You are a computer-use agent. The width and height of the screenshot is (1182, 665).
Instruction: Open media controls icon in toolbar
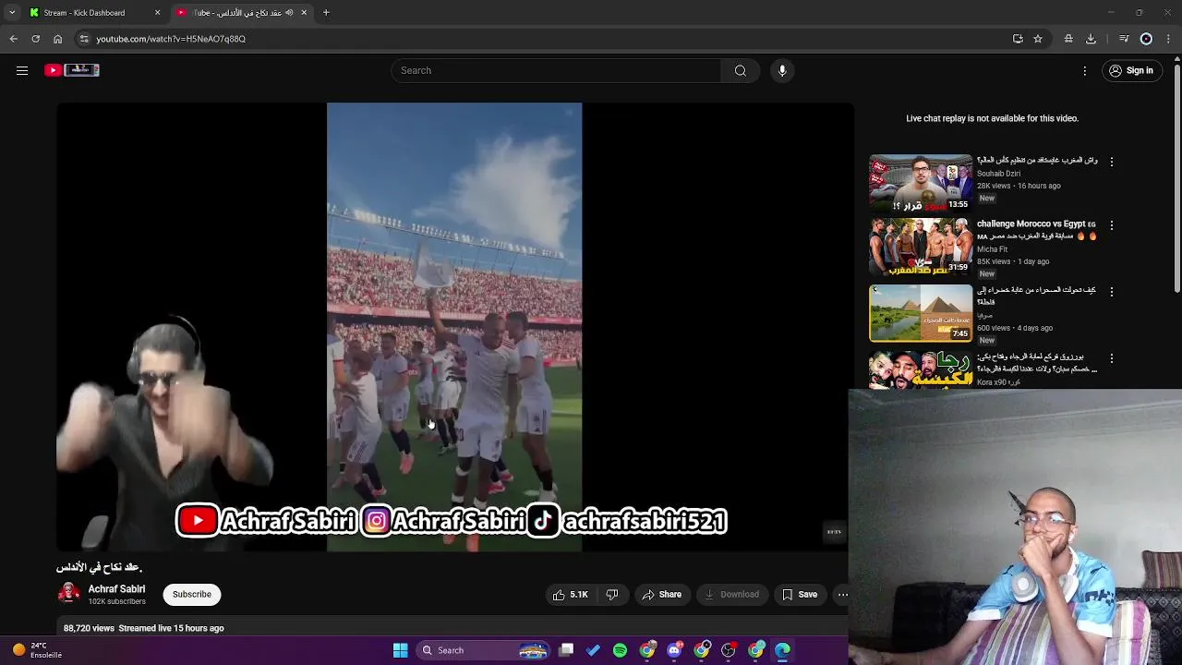tap(1124, 39)
